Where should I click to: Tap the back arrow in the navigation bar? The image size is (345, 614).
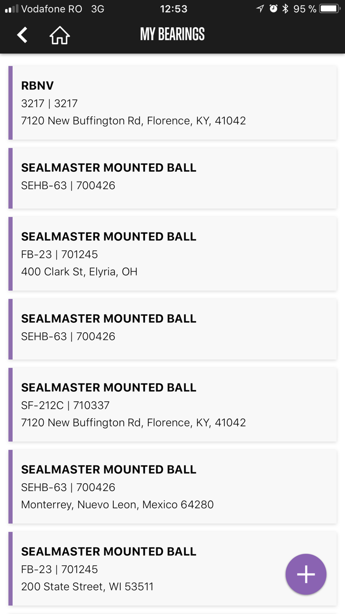pyautogui.click(x=22, y=35)
